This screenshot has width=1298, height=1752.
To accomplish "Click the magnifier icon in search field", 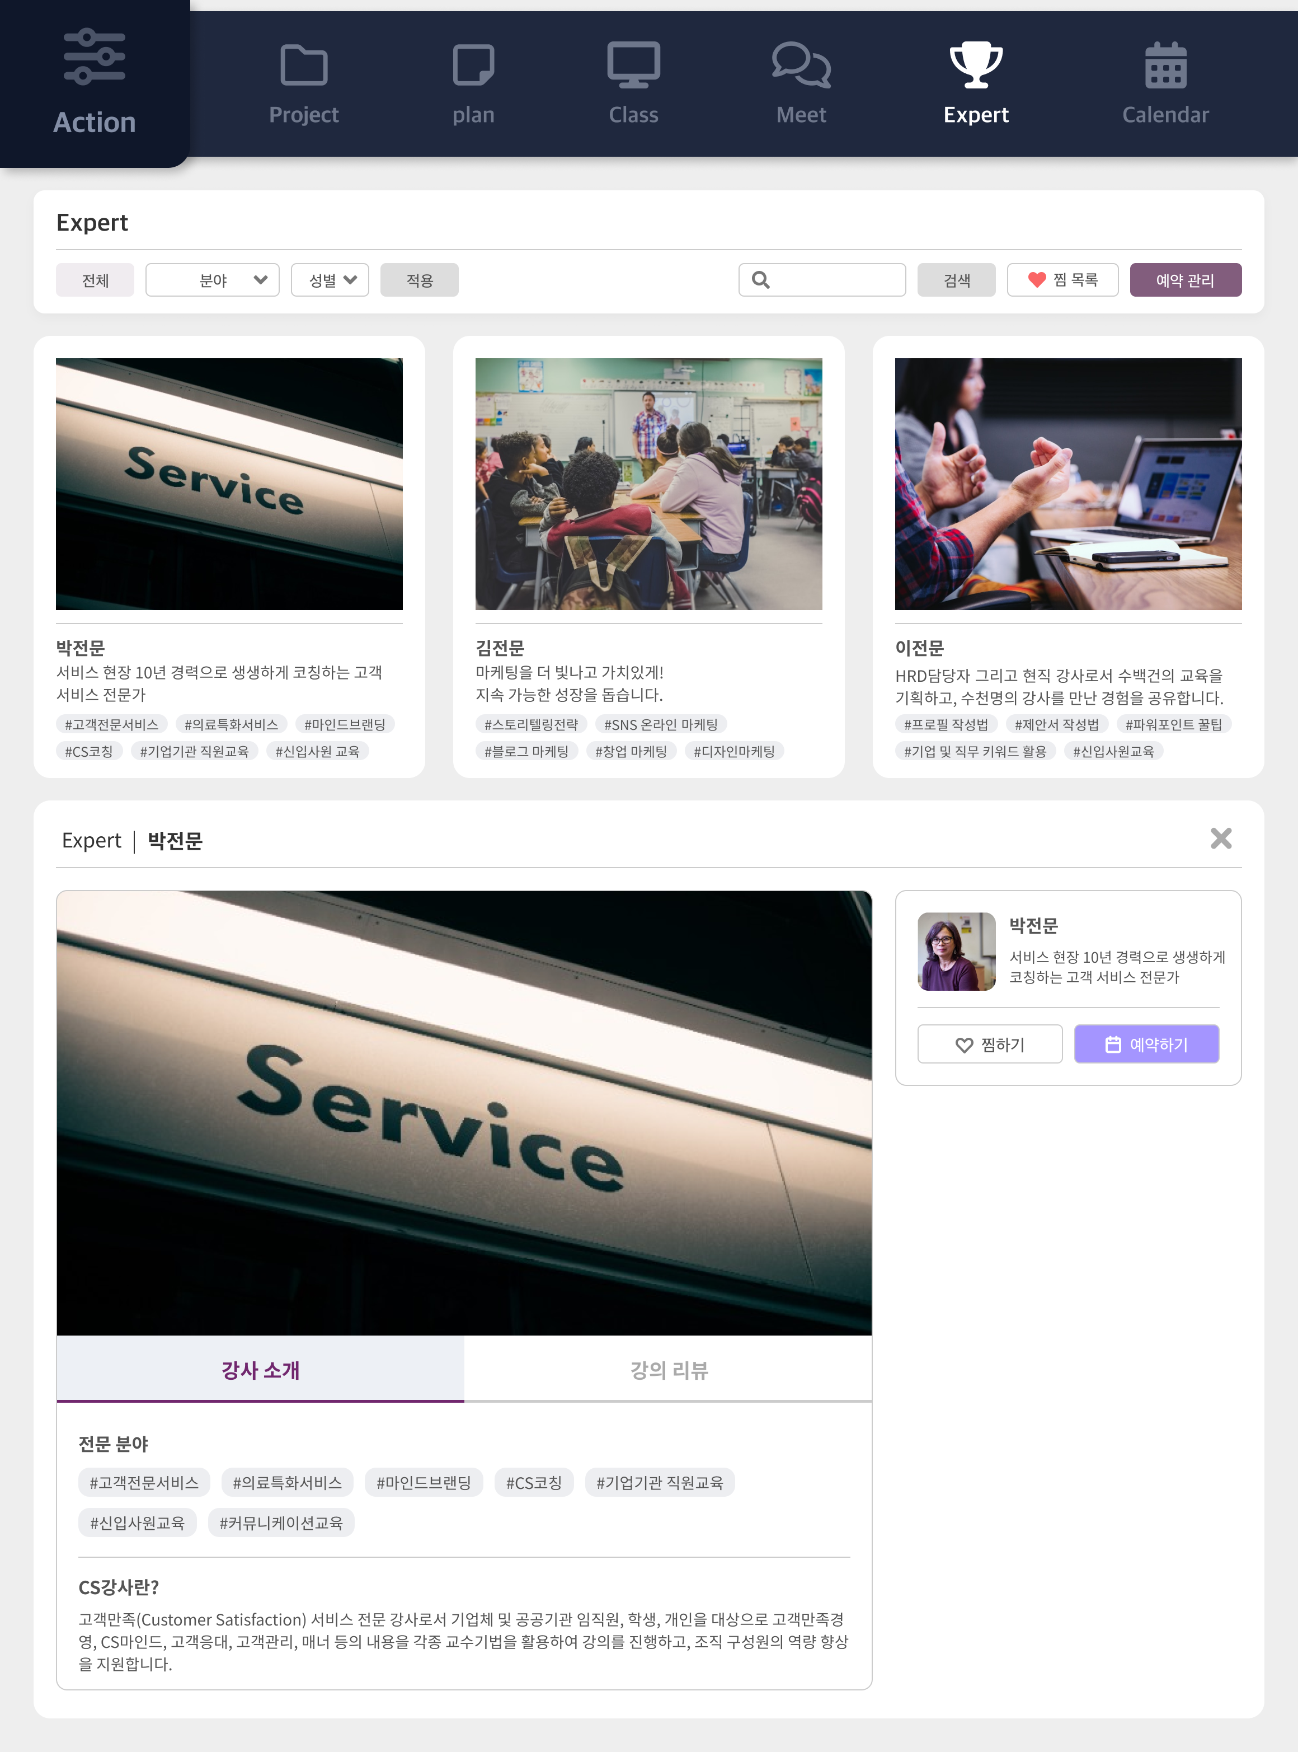I will click(760, 280).
